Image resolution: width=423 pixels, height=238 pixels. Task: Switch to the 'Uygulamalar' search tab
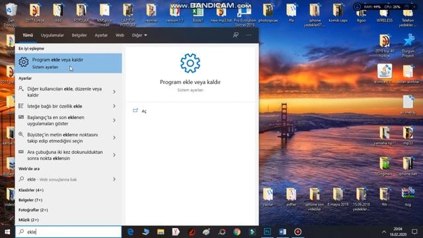(x=52, y=35)
